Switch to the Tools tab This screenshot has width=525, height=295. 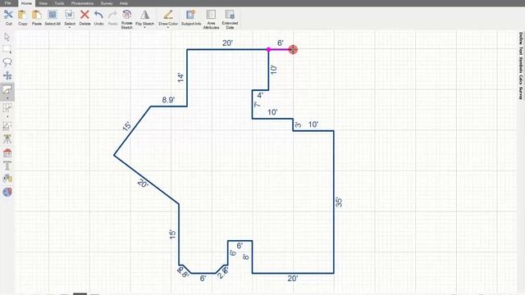click(x=59, y=3)
